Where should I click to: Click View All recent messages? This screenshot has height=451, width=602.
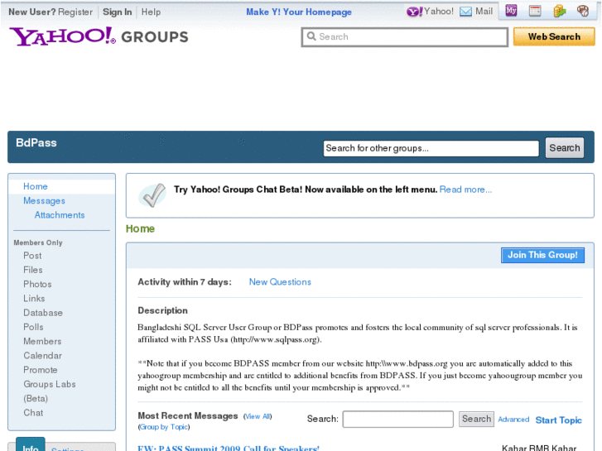(x=258, y=416)
